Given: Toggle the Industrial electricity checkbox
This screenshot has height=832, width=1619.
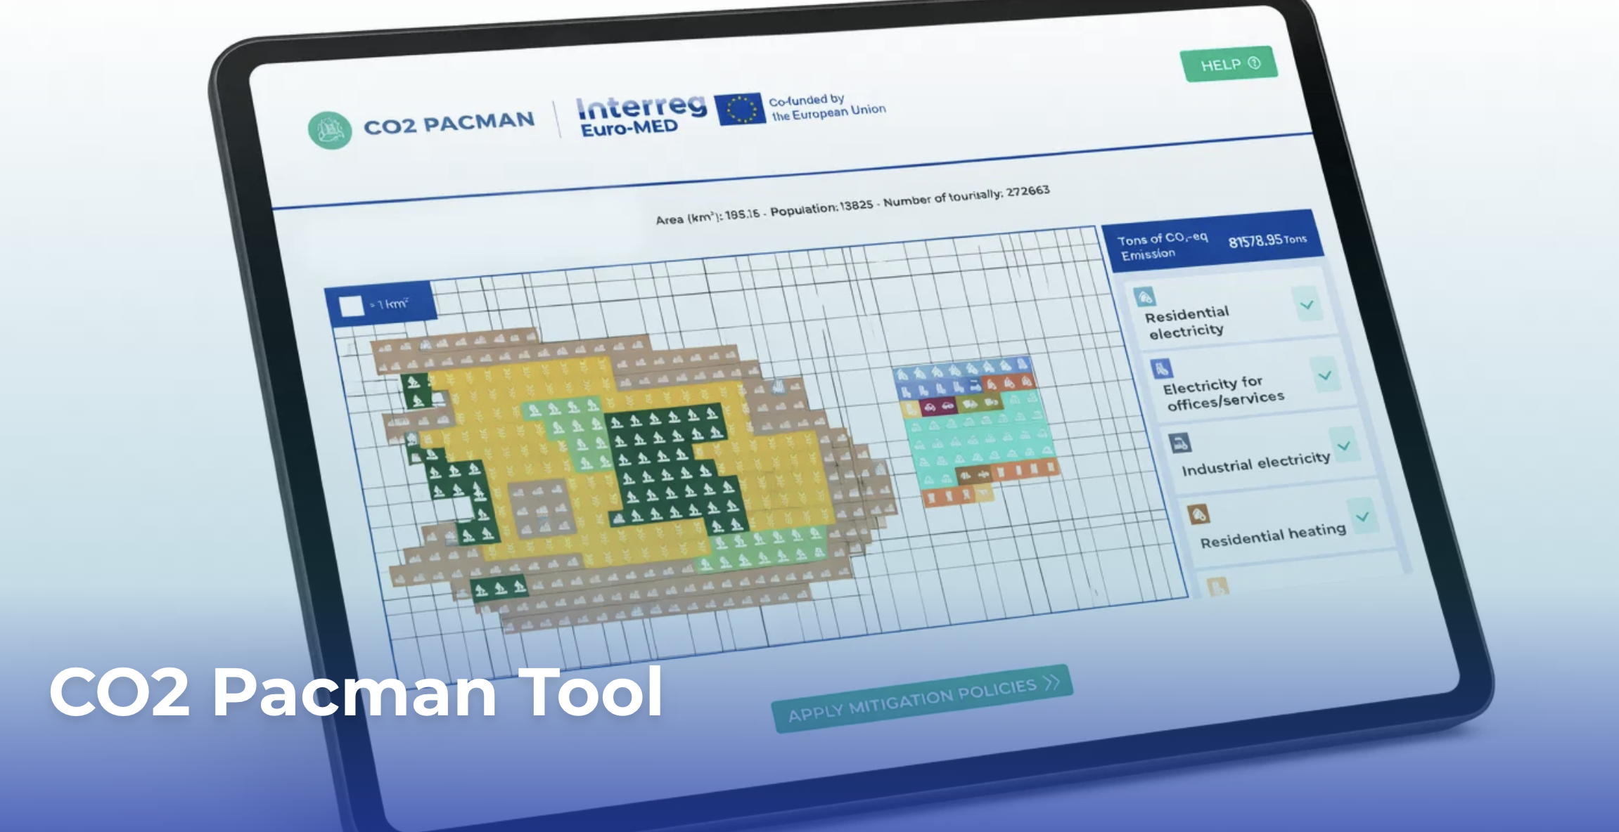Looking at the screenshot, I should point(1343,446).
